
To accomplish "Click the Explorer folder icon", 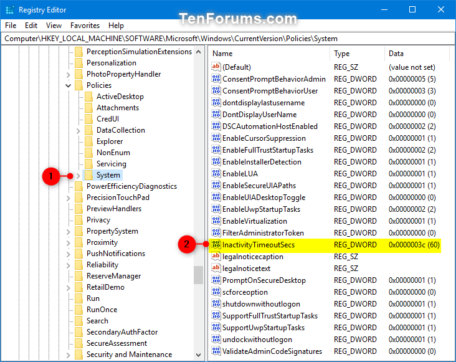I will (88, 141).
